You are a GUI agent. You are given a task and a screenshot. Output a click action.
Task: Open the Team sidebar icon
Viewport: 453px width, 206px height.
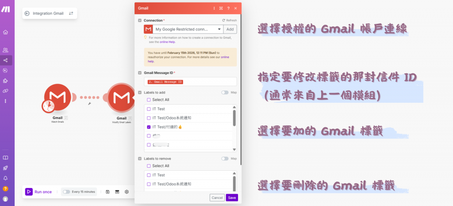[5, 50]
